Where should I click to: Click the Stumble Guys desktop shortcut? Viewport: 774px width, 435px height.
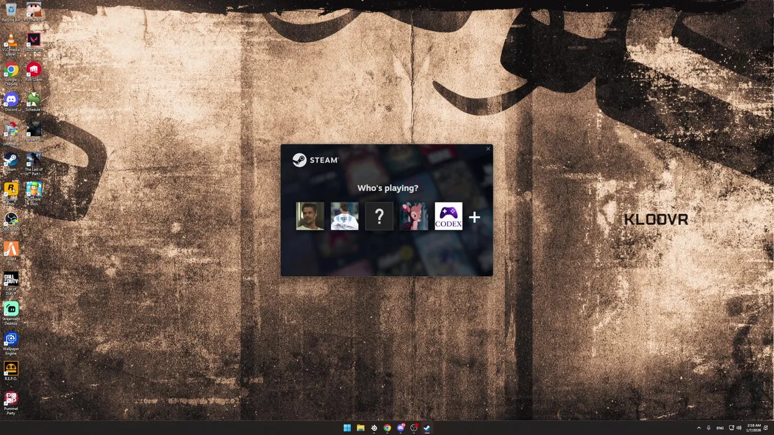(34, 194)
